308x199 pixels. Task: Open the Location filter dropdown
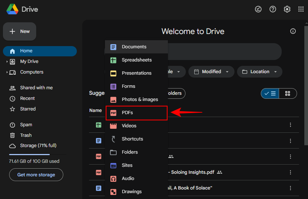tap(260, 72)
